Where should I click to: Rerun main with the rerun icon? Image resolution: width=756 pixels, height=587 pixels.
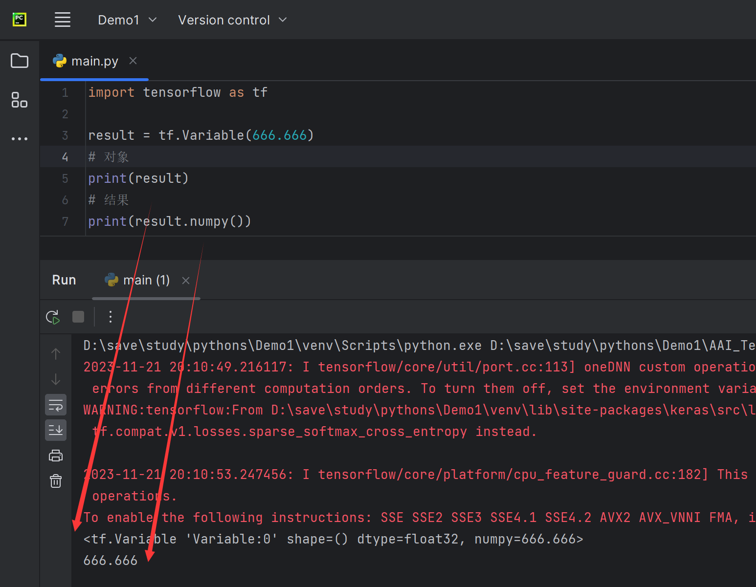pos(53,317)
